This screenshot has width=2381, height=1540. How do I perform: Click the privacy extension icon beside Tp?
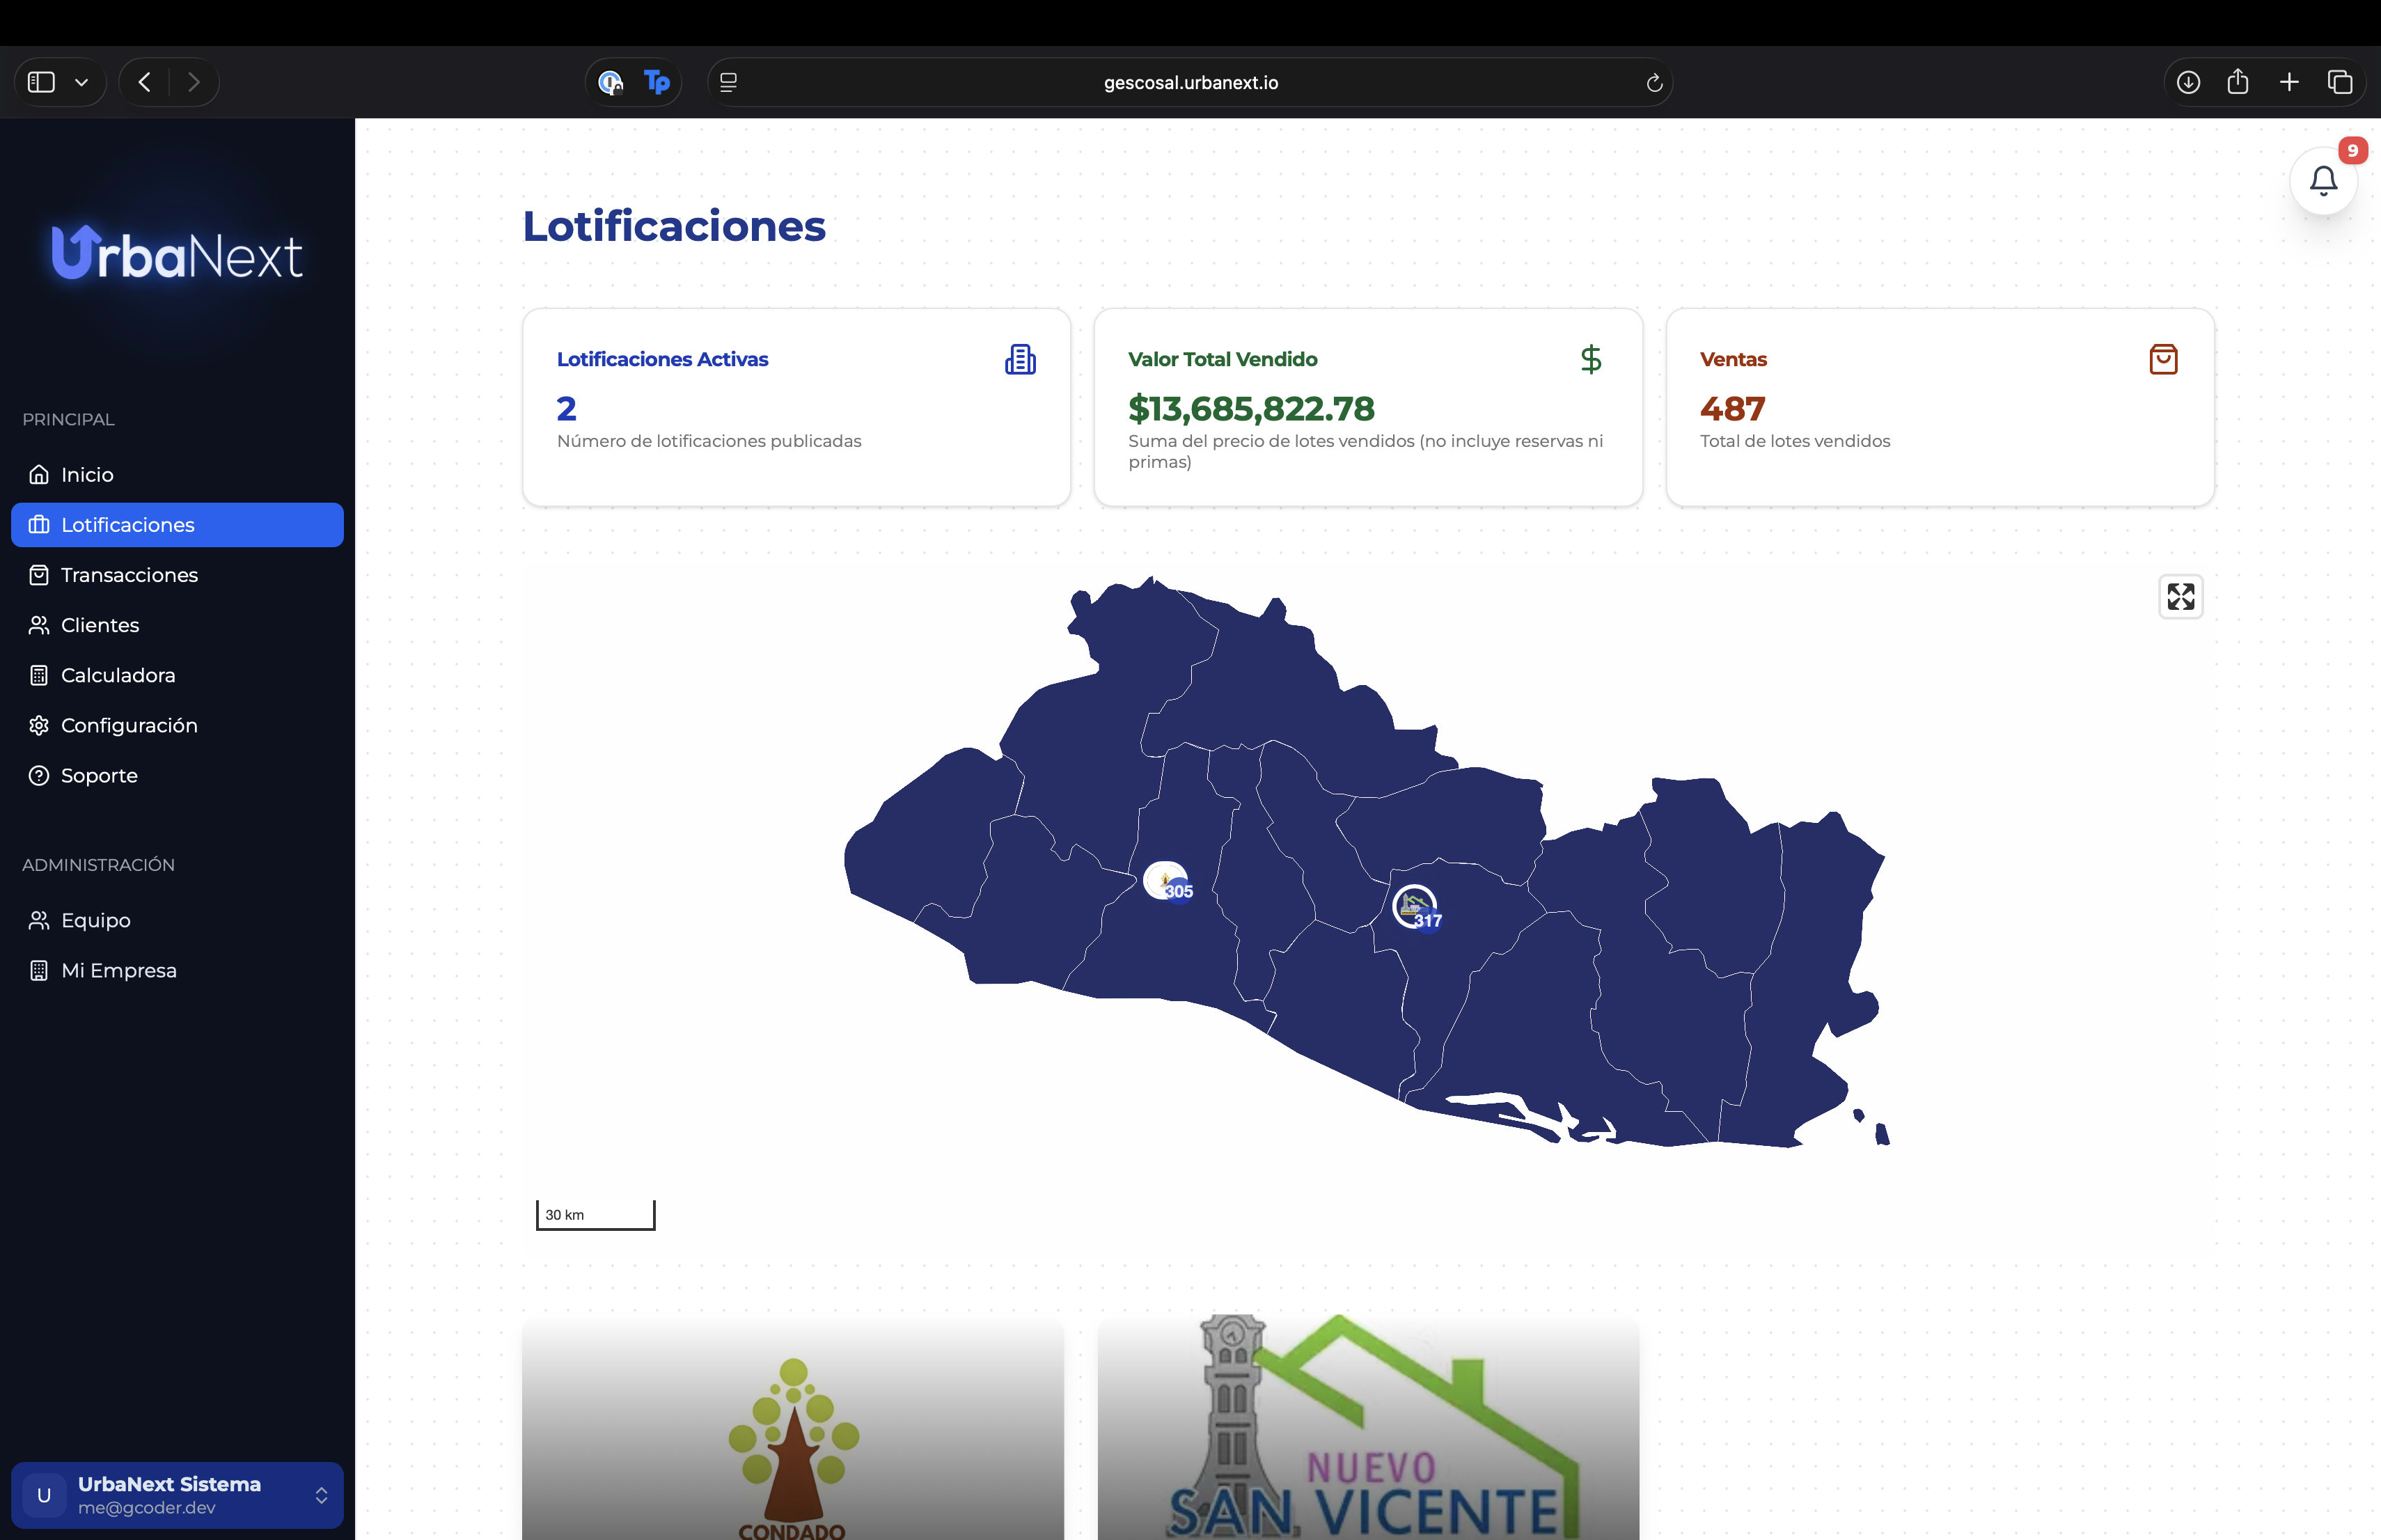coord(610,82)
